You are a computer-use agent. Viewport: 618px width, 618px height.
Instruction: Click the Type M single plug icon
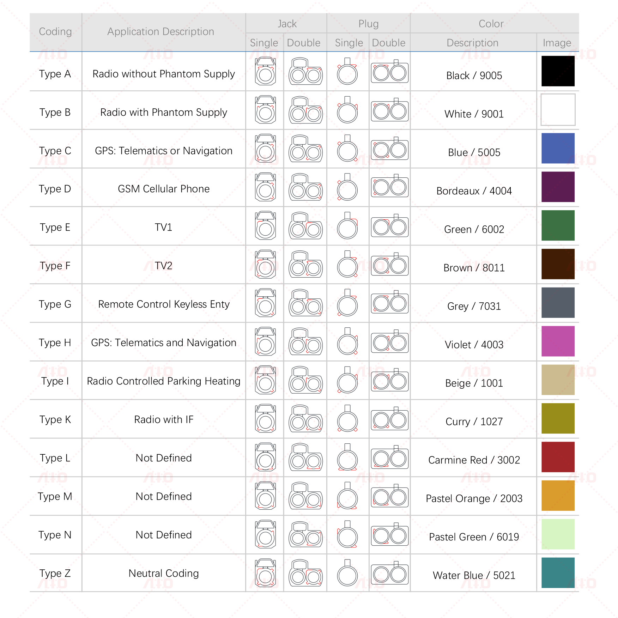point(347,496)
